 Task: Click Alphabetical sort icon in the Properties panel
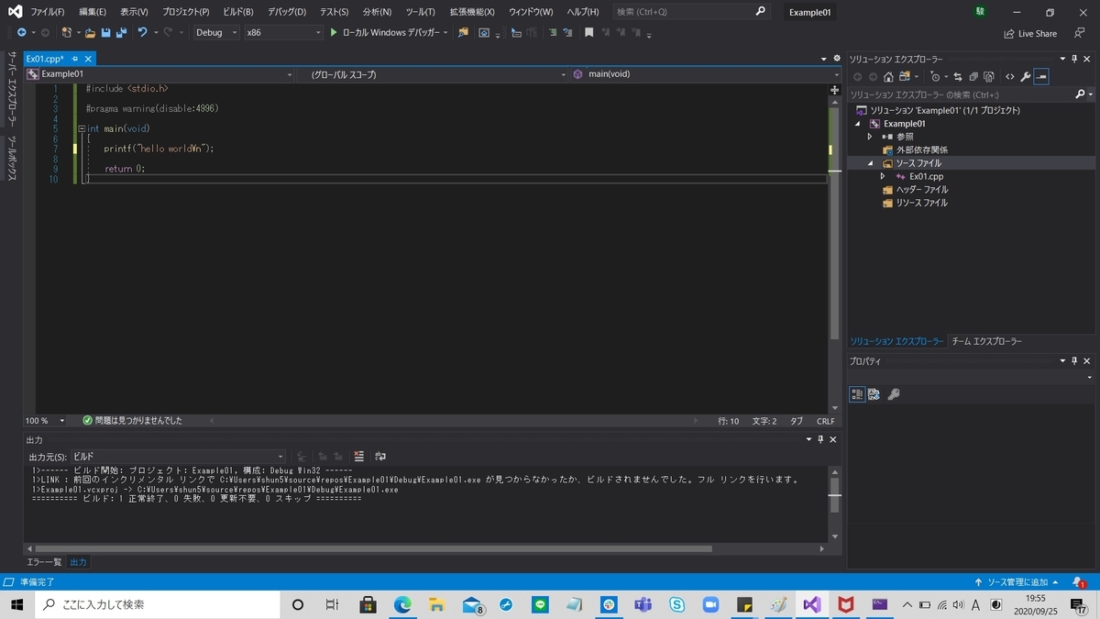pos(874,394)
